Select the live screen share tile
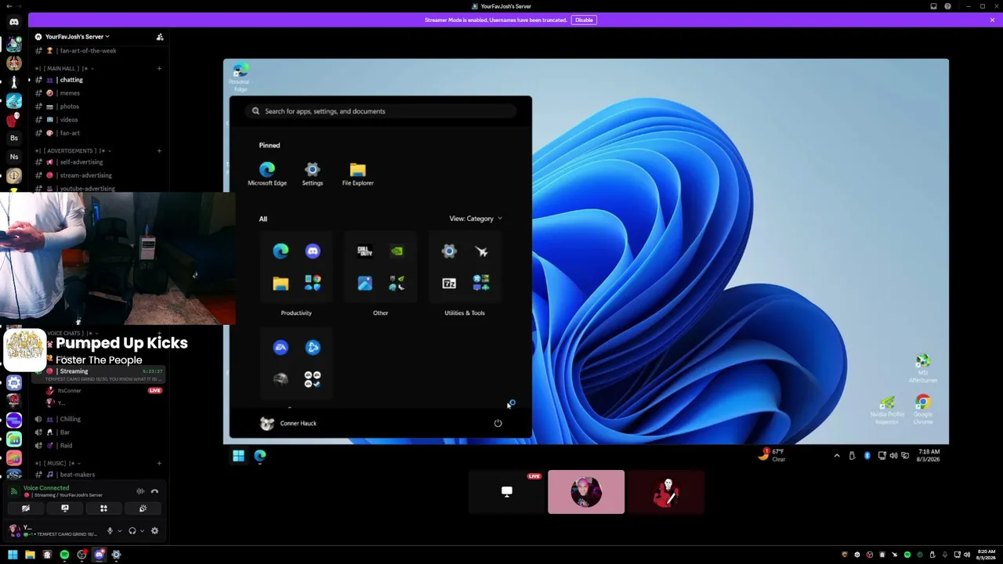The width and height of the screenshot is (1003, 564). [x=507, y=492]
